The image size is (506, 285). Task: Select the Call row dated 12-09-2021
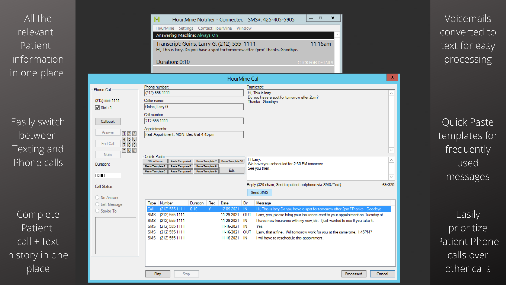coord(269,209)
